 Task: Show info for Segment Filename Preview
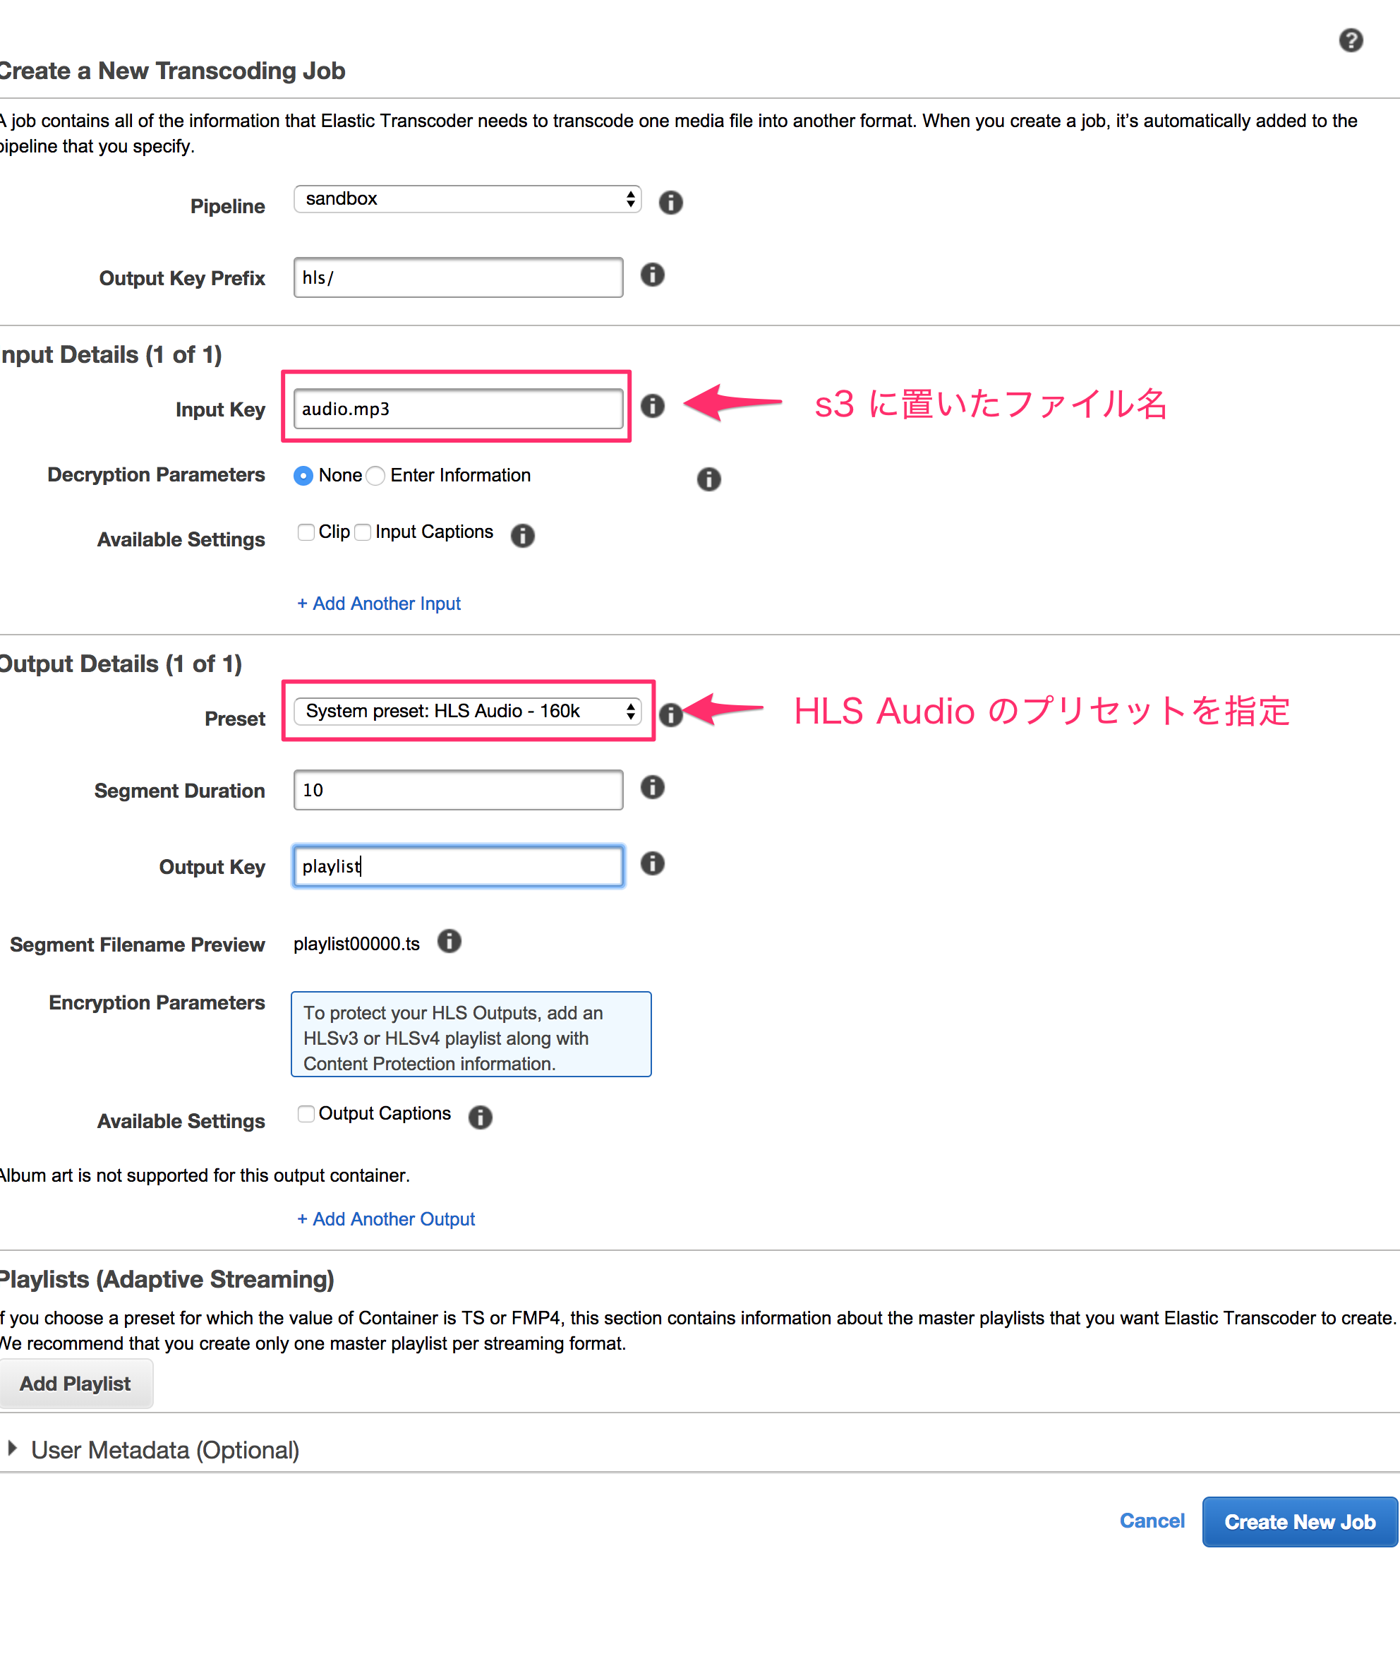(449, 941)
